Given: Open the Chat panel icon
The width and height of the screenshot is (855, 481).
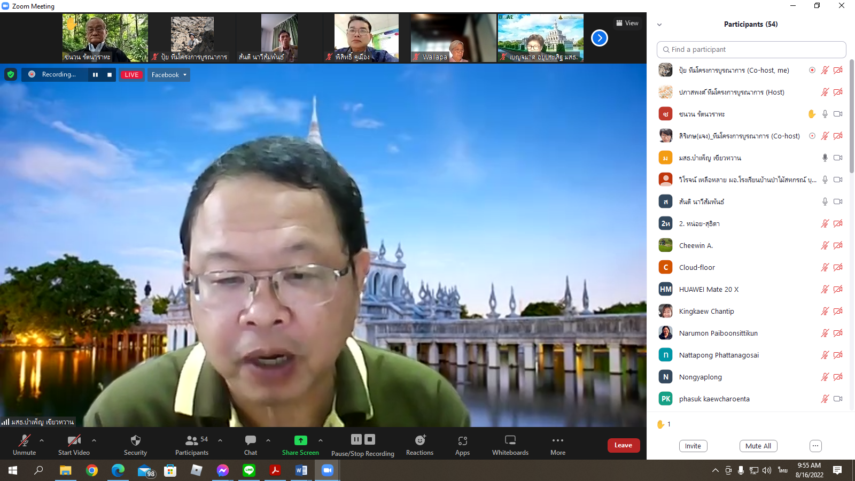Looking at the screenshot, I should point(250,440).
